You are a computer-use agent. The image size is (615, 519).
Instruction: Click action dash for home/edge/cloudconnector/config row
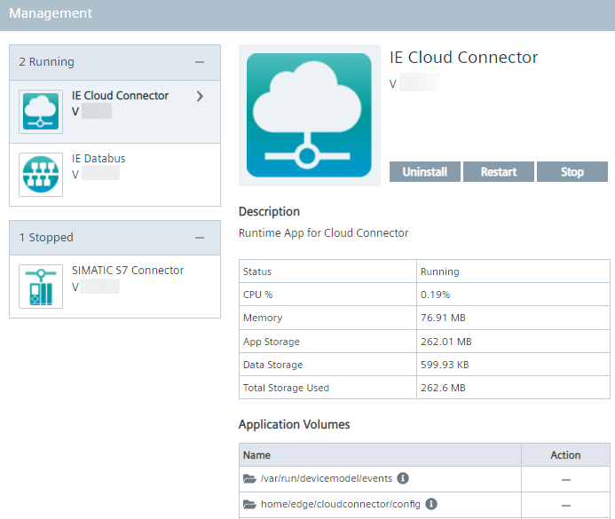click(x=565, y=505)
